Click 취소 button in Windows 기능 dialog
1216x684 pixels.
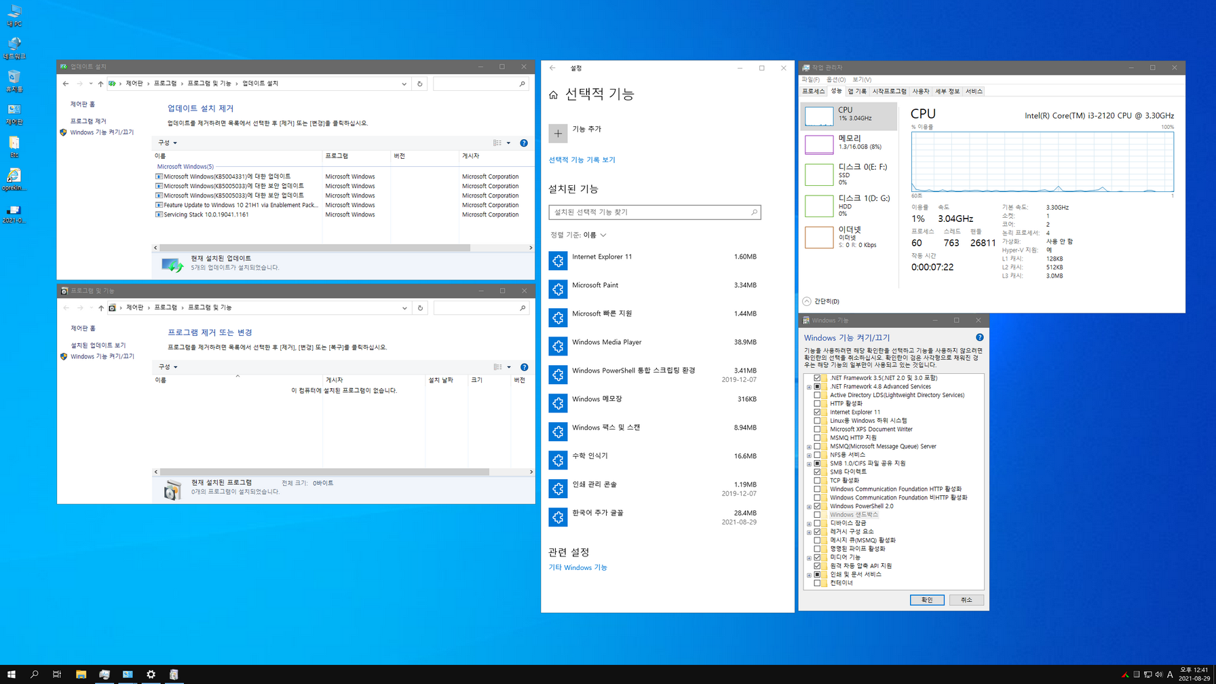pyautogui.click(x=966, y=600)
